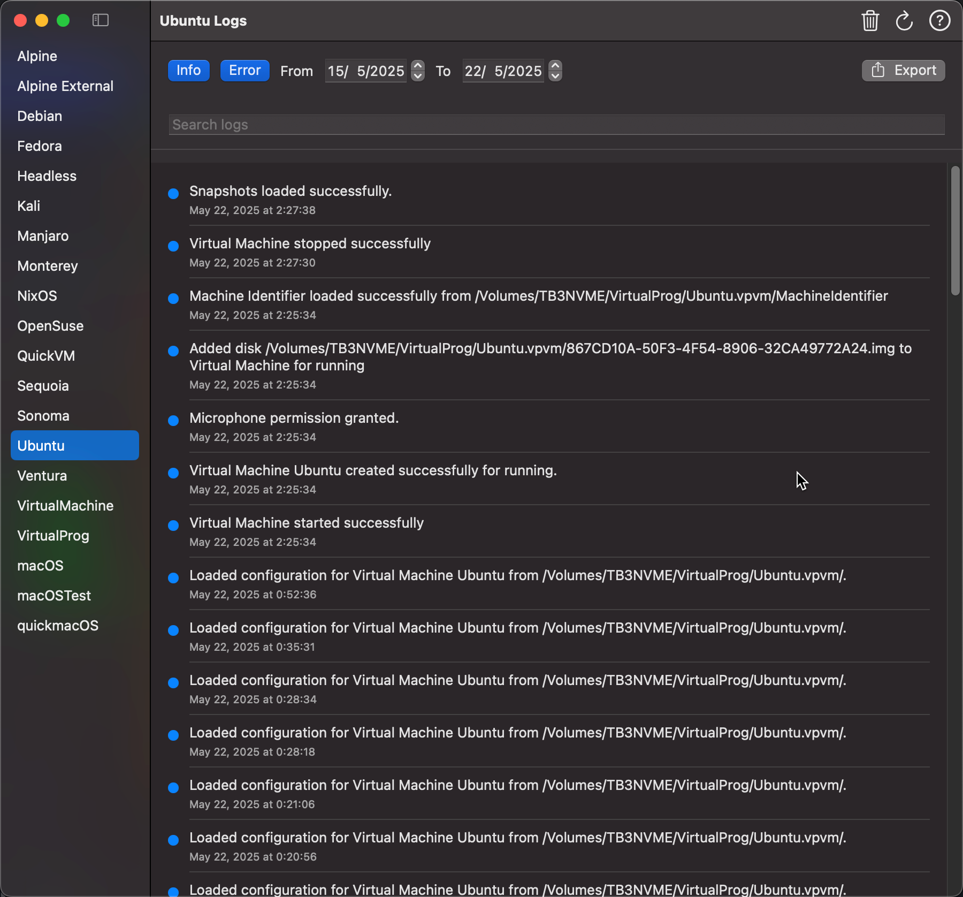The height and width of the screenshot is (897, 963).
Task: Choose quickmacOS from the sidebar
Action: coord(58,625)
